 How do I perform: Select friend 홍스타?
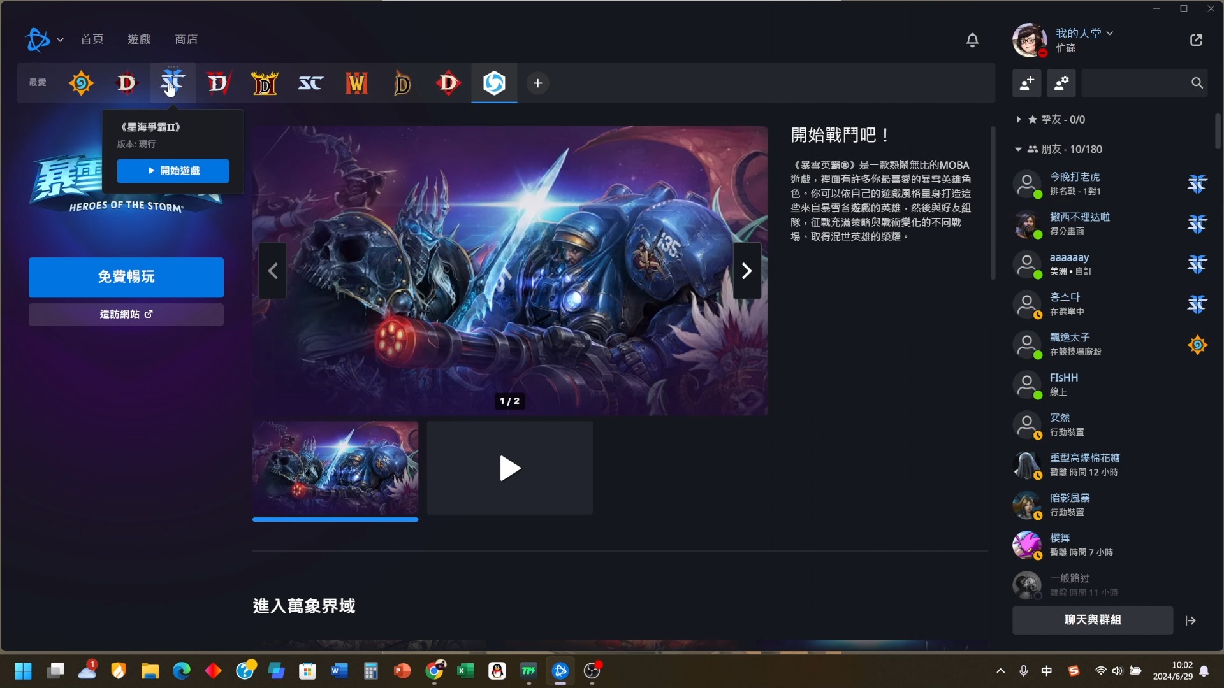[x=1111, y=305]
